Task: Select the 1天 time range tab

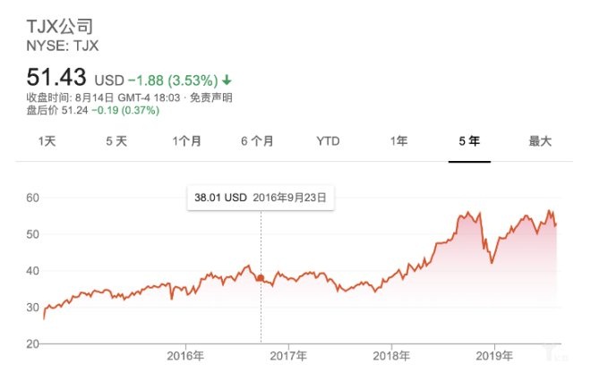Action: click(x=47, y=141)
